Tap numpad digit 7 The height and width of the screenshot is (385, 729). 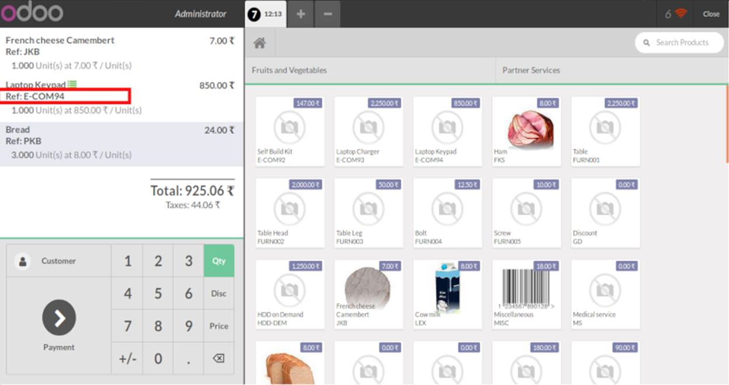[x=128, y=326]
